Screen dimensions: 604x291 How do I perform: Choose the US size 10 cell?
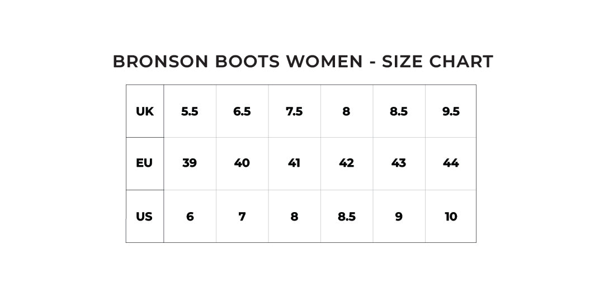[x=451, y=217]
